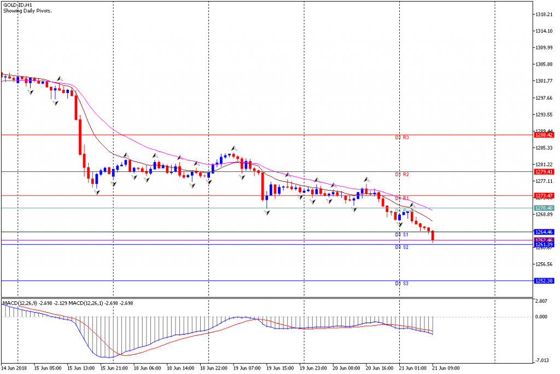
Task: Click the latest red candle near S2
Action: coord(433,236)
